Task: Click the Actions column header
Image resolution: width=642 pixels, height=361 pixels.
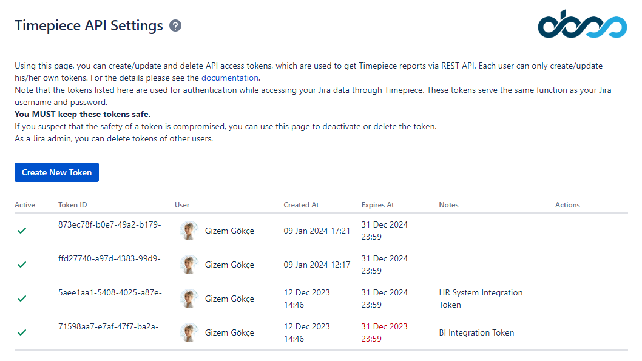Action: [x=567, y=205]
